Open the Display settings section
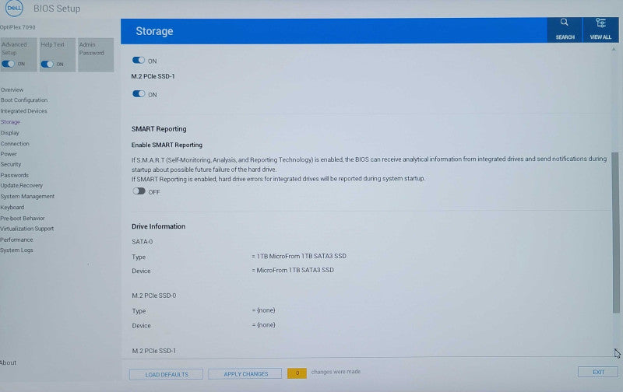This screenshot has width=623, height=392. point(9,132)
